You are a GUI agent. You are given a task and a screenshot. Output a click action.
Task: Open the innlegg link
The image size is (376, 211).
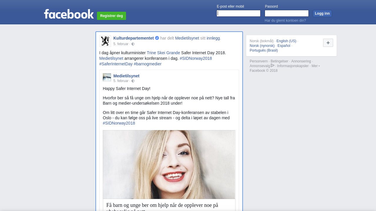tap(213, 38)
